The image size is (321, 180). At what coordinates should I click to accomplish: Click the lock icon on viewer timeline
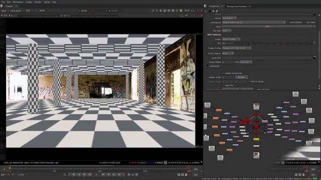(x=186, y=174)
